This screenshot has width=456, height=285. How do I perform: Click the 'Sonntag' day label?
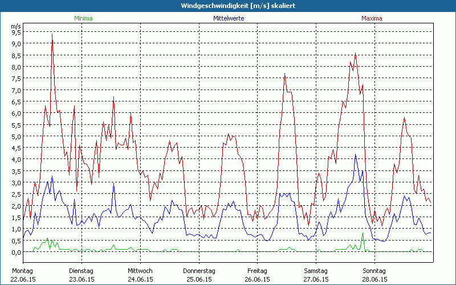tap(374, 271)
